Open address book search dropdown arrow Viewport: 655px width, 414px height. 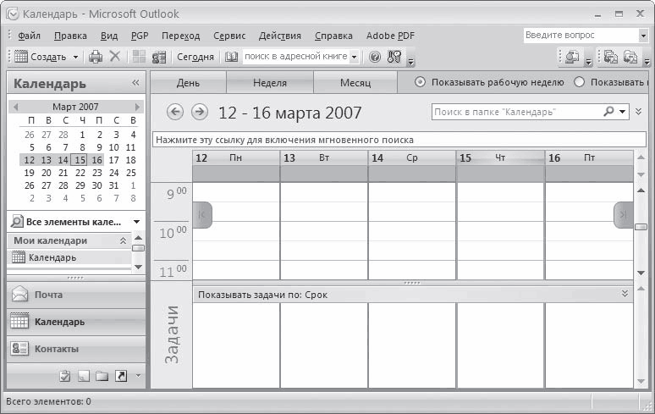pyautogui.click(x=355, y=57)
